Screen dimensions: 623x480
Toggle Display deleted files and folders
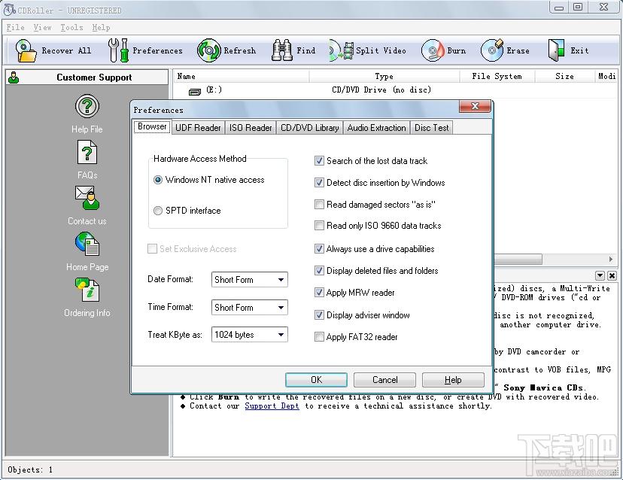coord(319,271)
